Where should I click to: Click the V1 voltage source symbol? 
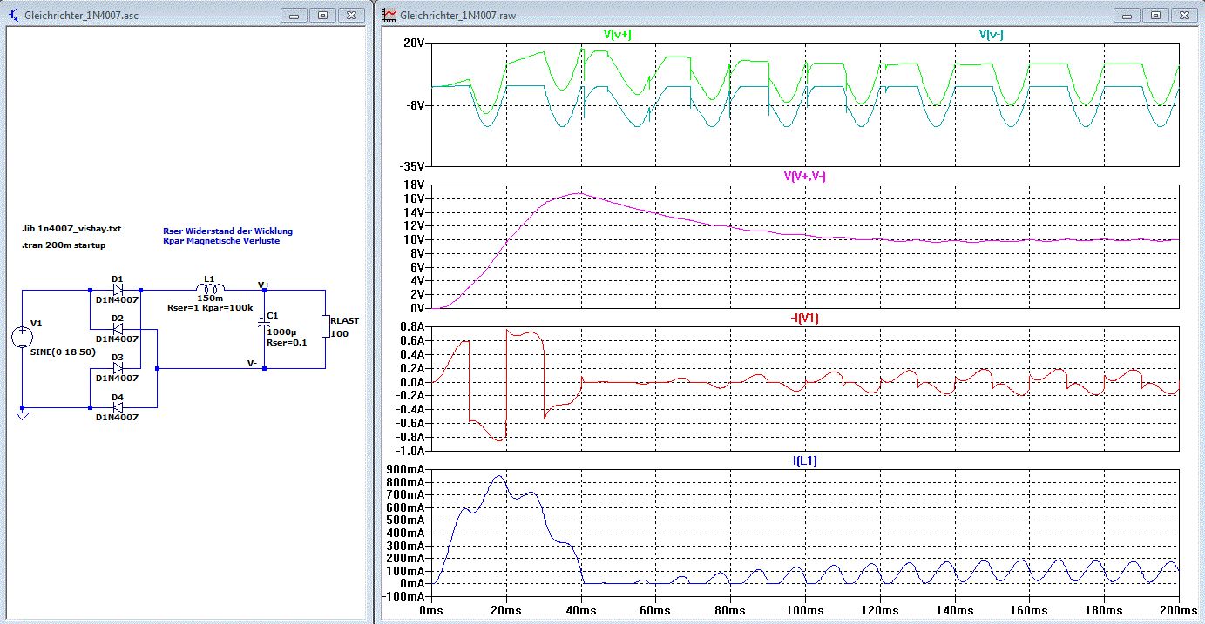[x=23, y=339]
